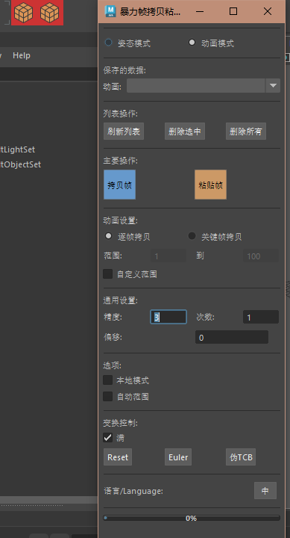Click the Reset button
Screen dimensions: 290x538
118,457
